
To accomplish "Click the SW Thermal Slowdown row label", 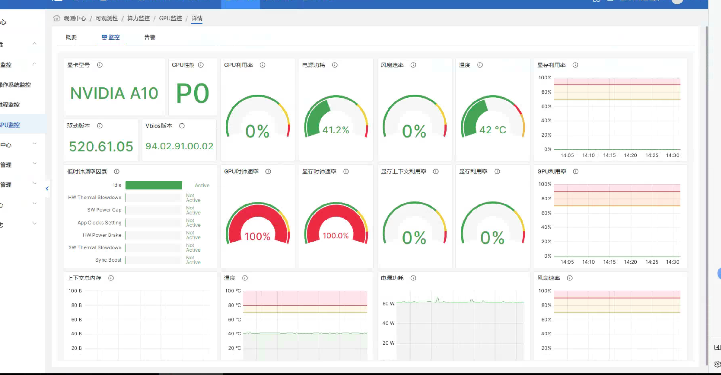I will point(95,247).
